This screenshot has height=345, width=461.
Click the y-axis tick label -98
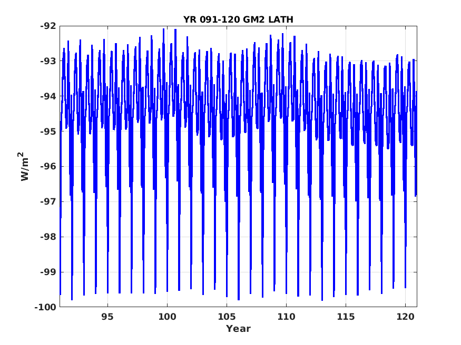point(48,237)
